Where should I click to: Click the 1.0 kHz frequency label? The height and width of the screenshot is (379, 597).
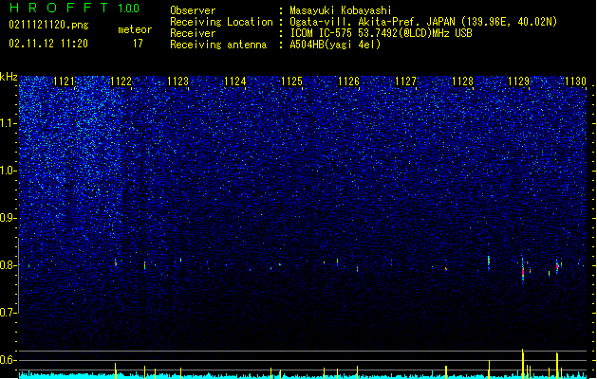pos(9,171)
